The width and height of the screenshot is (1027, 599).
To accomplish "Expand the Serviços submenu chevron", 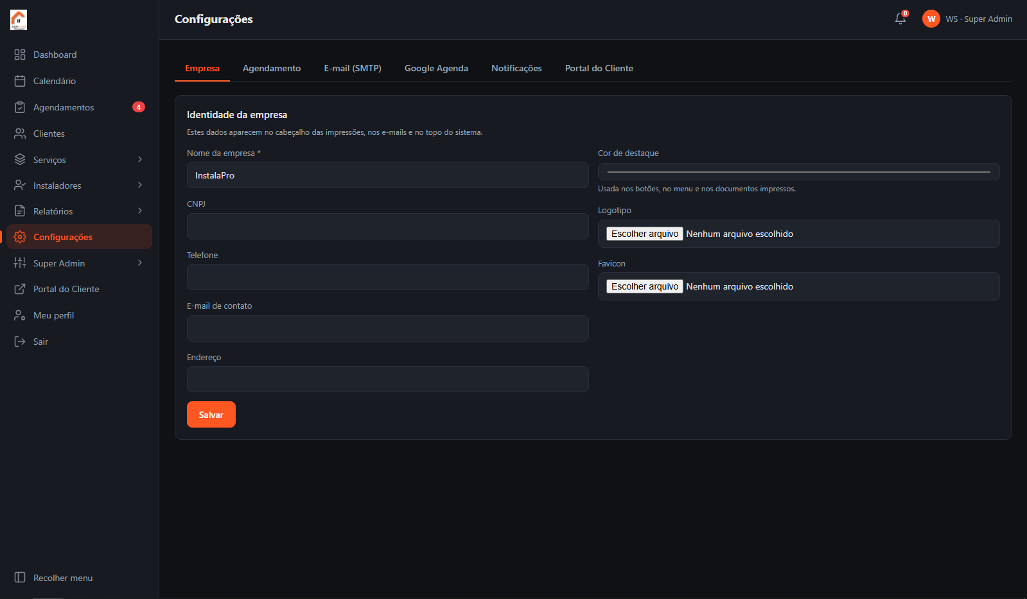I will pyautogui.click(x=140, y=159).
